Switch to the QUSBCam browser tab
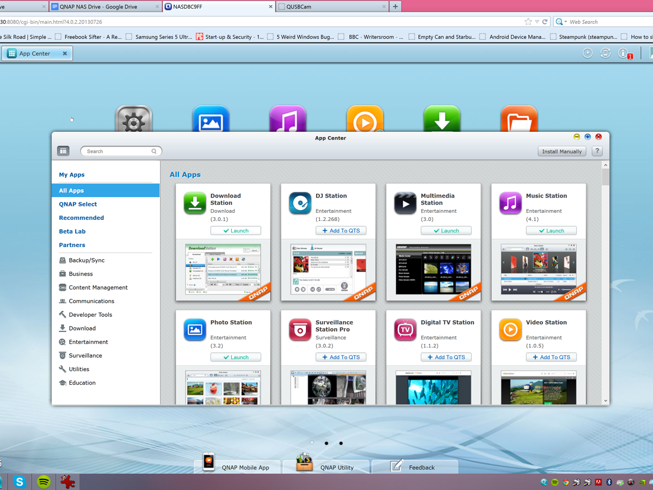 coord(332,7)
